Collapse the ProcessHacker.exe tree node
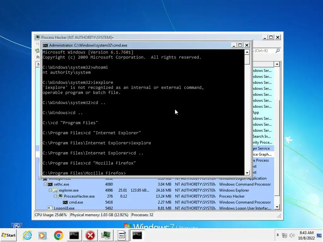This screenshot has width=323, height=242. 56,196
